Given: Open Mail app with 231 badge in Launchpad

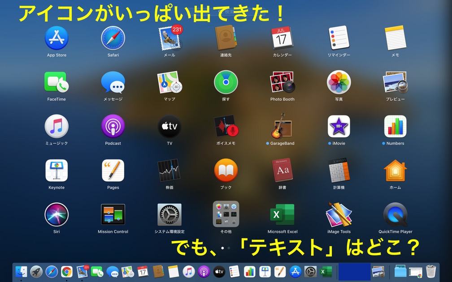Looking at the screenshot, I should (x=169, y=38).
